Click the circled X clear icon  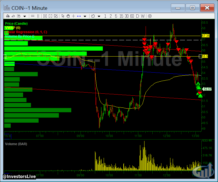coord(150,16)
